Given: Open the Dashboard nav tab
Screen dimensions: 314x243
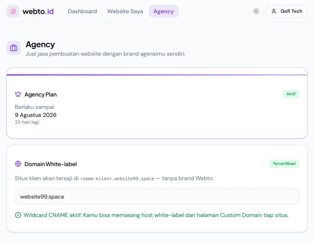Looking at the screenshot, I should (82, 11).
